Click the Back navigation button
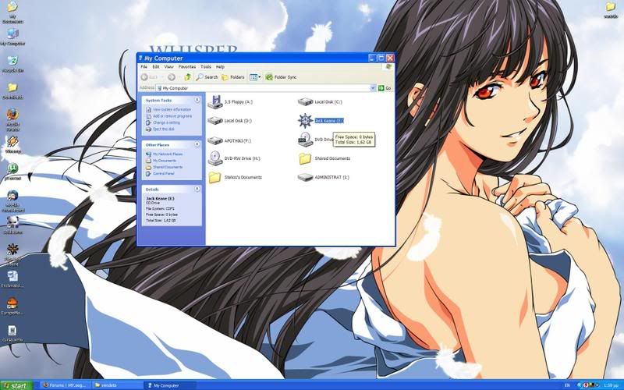Viewport: 624px width, 390px height. [x=150, y=77]
